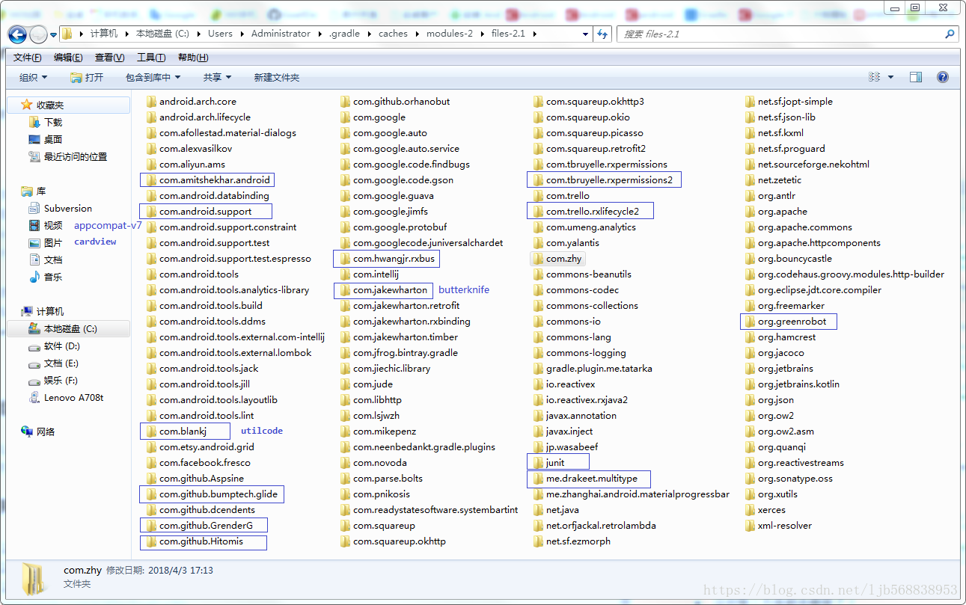This screenshot has height=605, width=966.
Task: Open the 编辑(E) menu
Action: pos(68,58)
